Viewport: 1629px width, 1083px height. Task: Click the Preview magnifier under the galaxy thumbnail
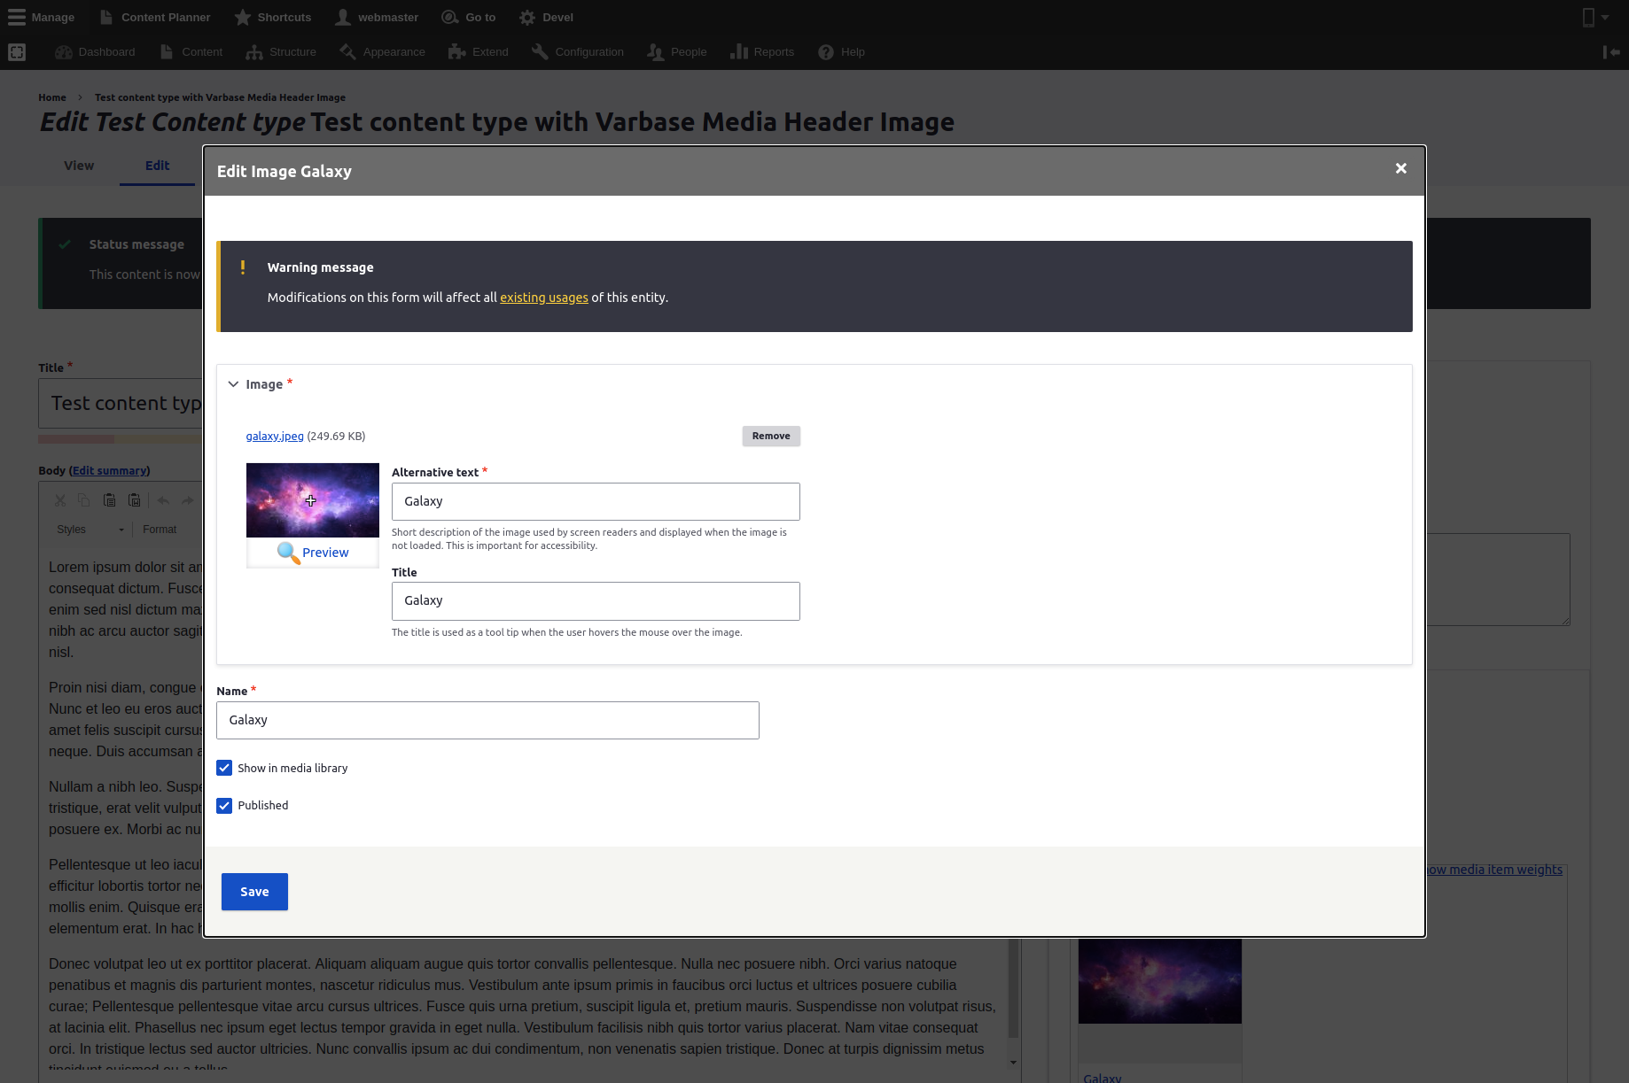pos(312,552)
